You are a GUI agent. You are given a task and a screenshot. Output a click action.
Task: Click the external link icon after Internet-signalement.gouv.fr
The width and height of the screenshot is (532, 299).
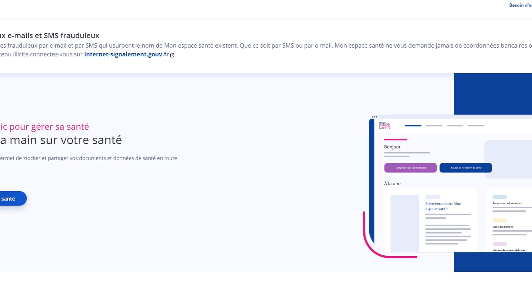(x=172, y=55)
